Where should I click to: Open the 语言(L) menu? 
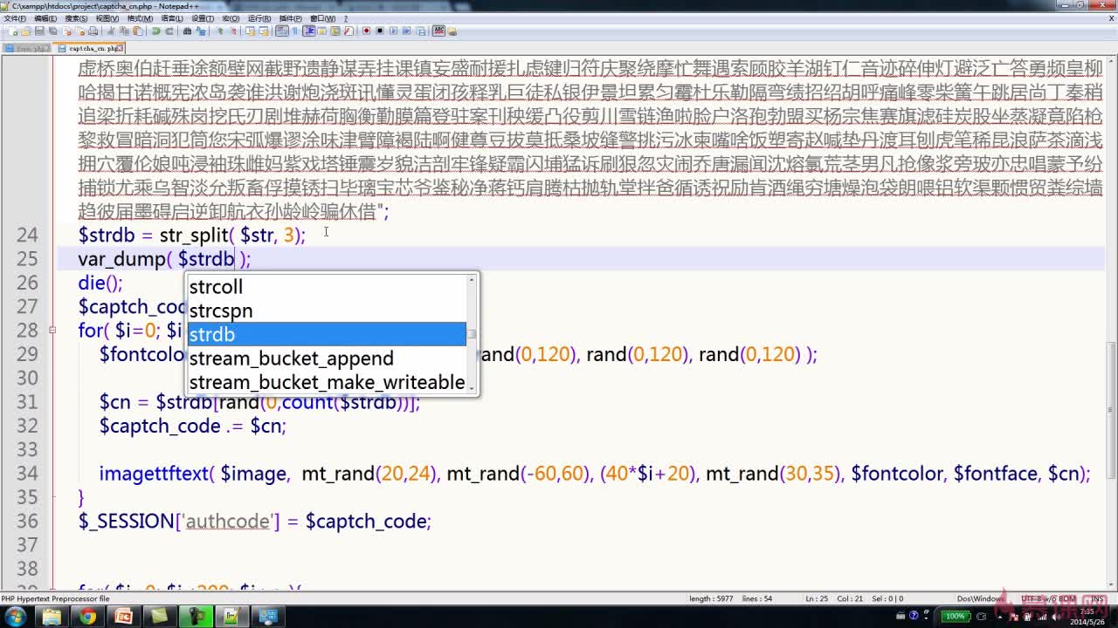[x=171, y=18]
